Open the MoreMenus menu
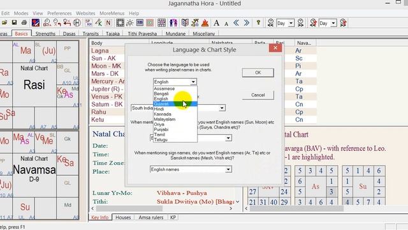 [112, 13]
